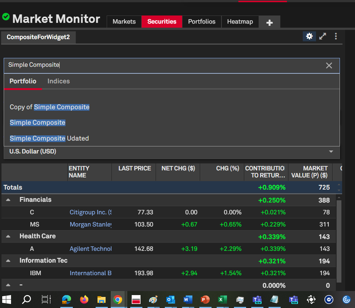
Task: Switch to the Indices tab
Action: pyautogui.click(x=58, y=81)
